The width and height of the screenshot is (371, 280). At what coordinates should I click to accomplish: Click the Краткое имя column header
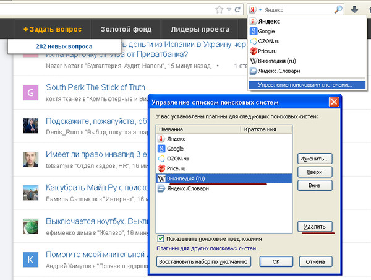[x=267, y=129]
